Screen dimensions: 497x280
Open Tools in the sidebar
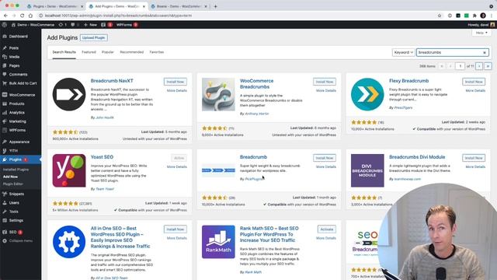point(14,212)
